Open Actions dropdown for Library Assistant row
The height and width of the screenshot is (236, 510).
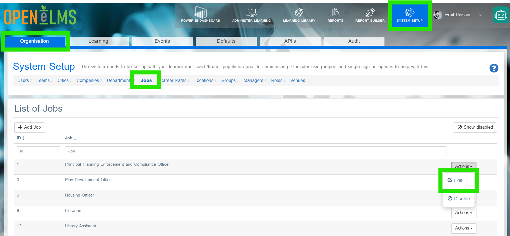coord(464,228)
